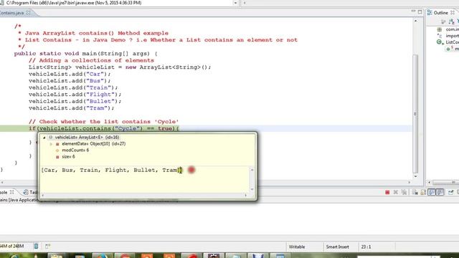Image resolution: width=459 pixels, height=258 pixels.
Task: Click the Pin Console icon
Action: coord(451,192)
